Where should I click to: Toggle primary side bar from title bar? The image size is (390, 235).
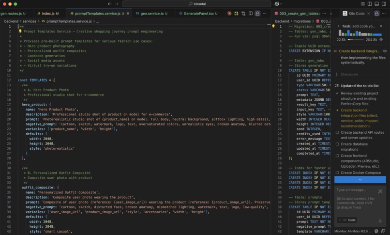370,4
